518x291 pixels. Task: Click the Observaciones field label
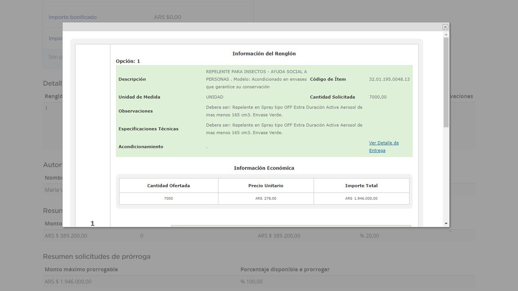click(x=136, y=111)
